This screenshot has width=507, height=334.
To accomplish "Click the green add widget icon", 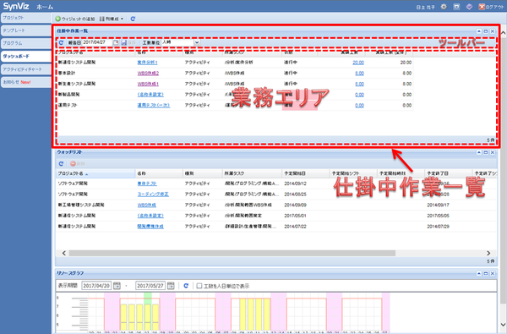I will [57, 19].
